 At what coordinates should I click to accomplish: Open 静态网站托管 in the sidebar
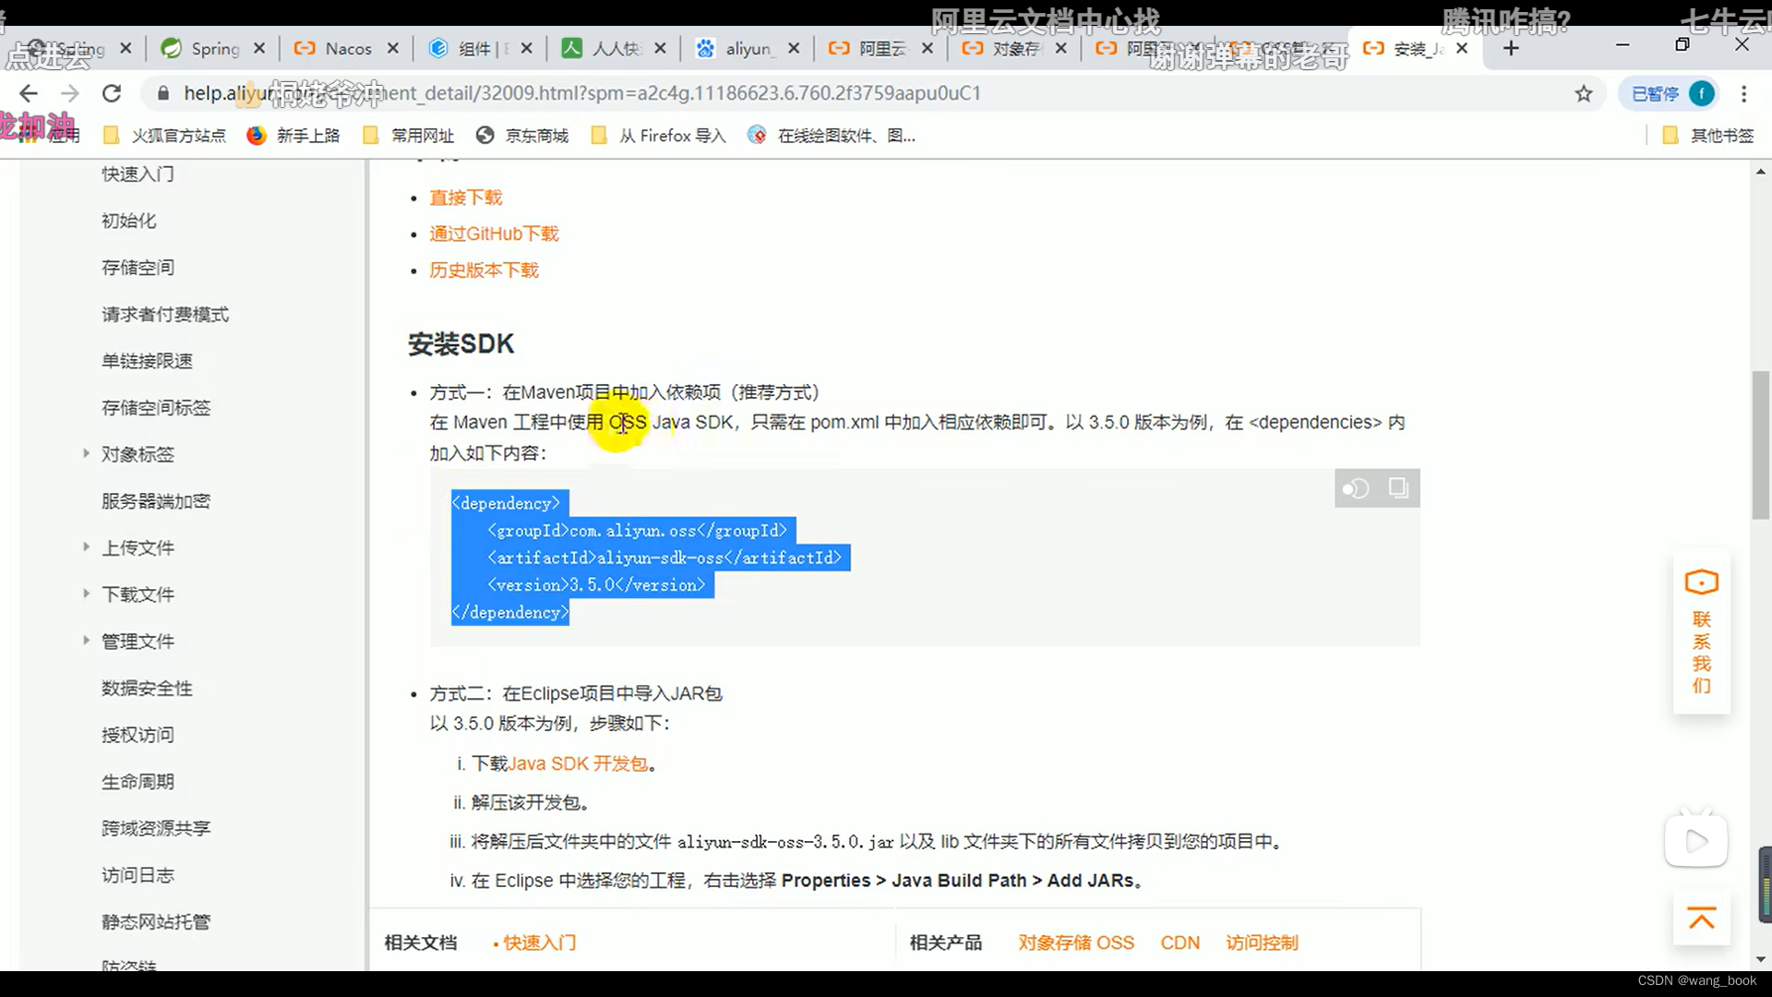(156, 922)
